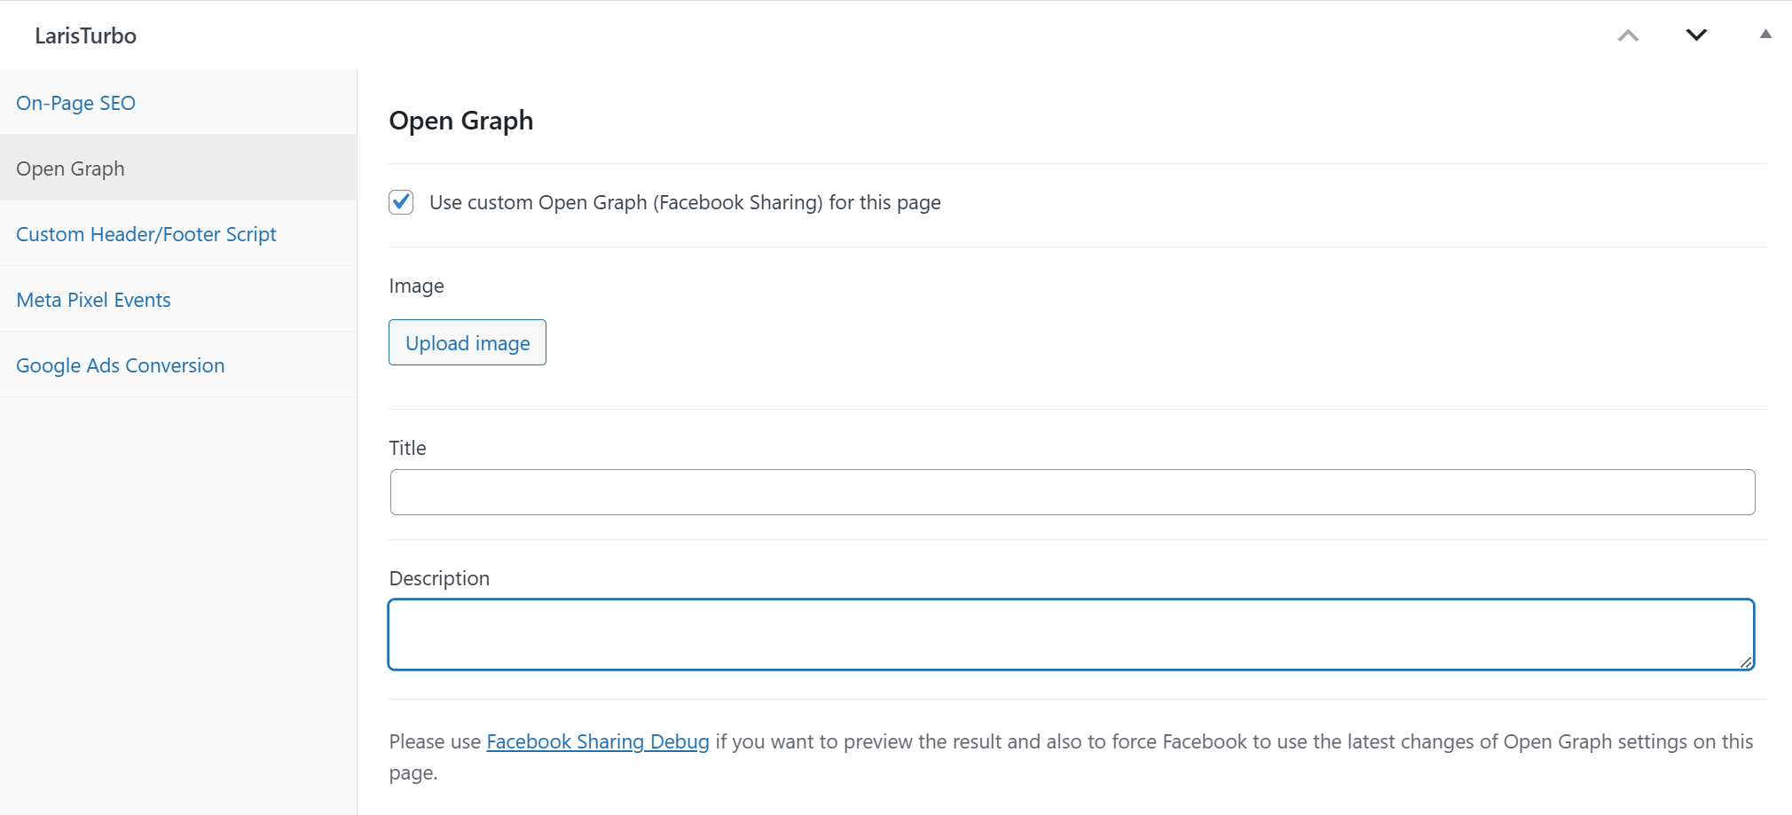Go to the Meta Pixel Events tab
This screenshot has width=1792, height=815.
coord(93,300)
